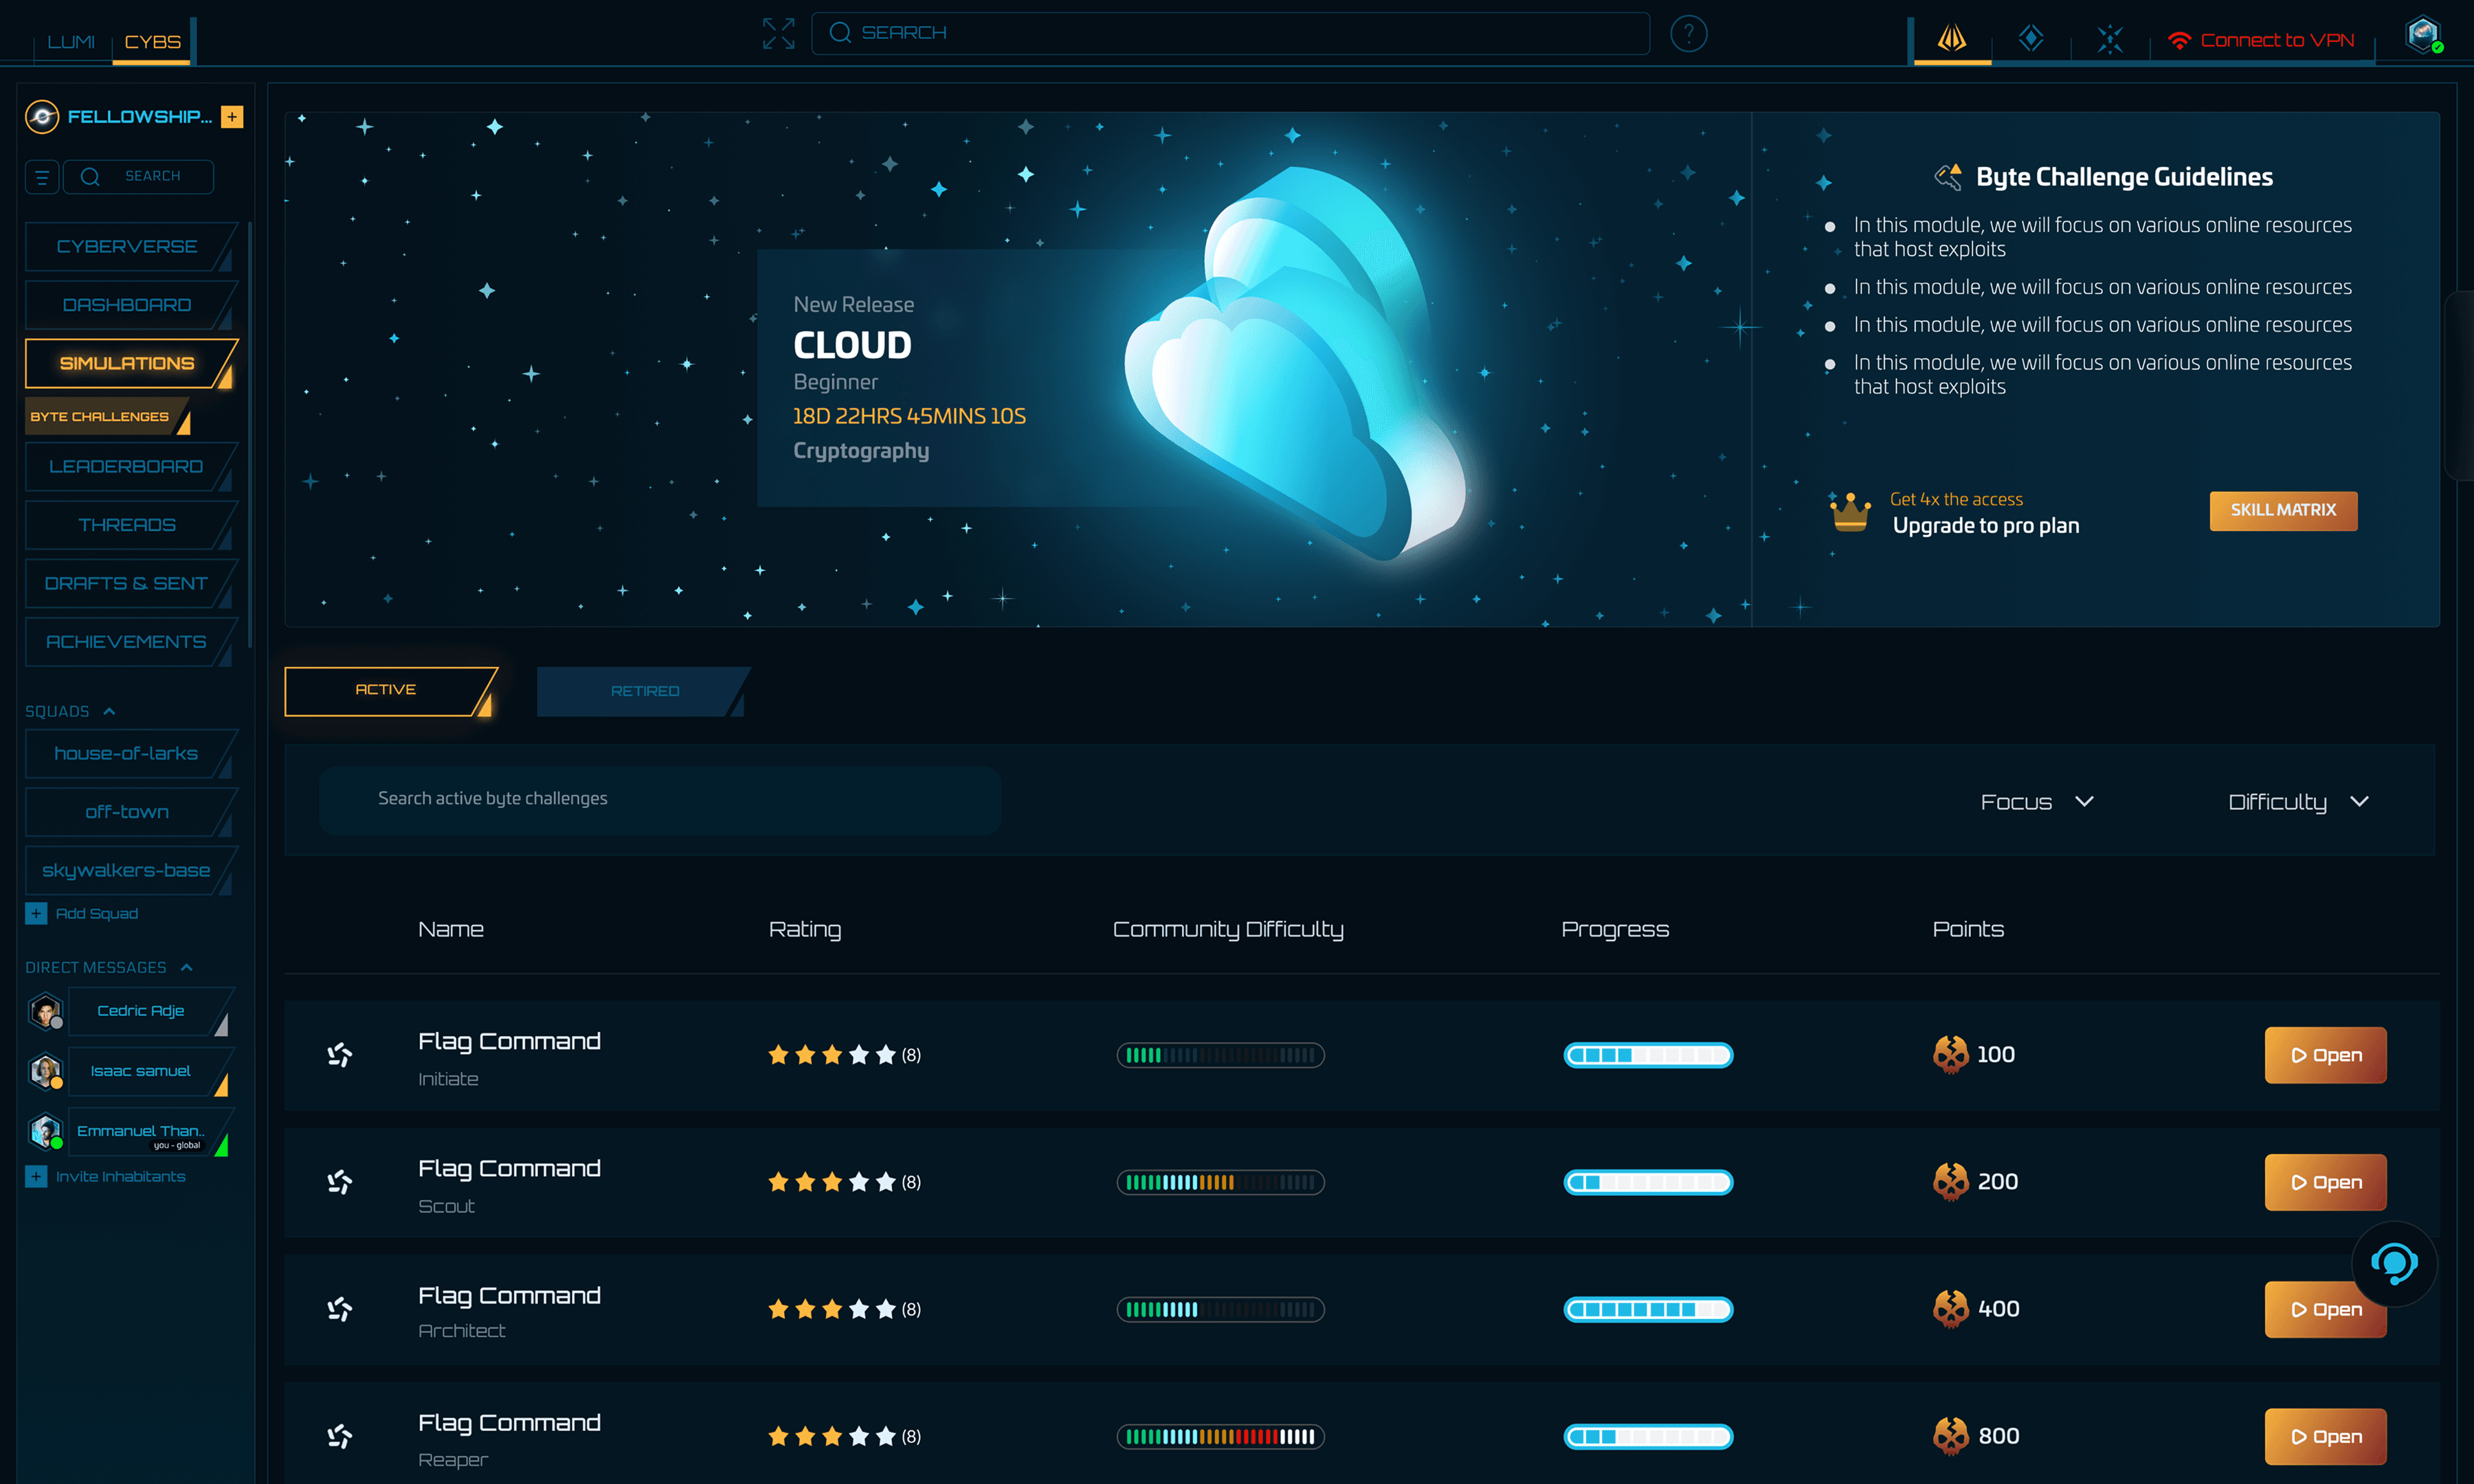Click the sidebar hamburger menu icon
Screen dimensions: 2474x1484
point(42,177)
